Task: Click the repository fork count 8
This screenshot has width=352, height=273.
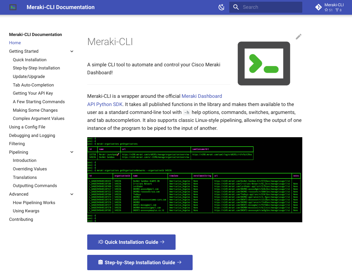Action: click(x=339, y=10)
